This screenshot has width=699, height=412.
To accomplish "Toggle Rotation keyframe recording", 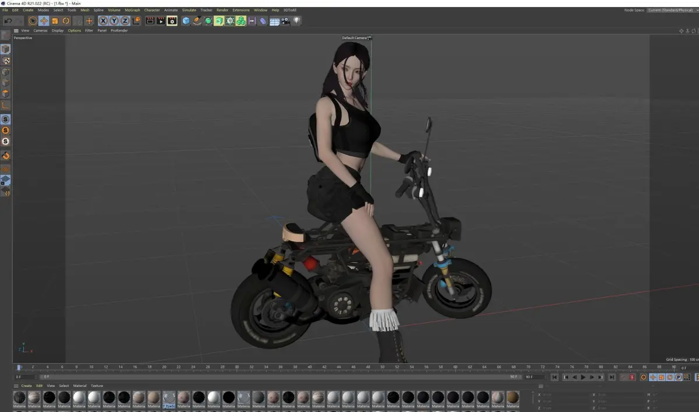I will pyautogui.click(x=669, y=377).
